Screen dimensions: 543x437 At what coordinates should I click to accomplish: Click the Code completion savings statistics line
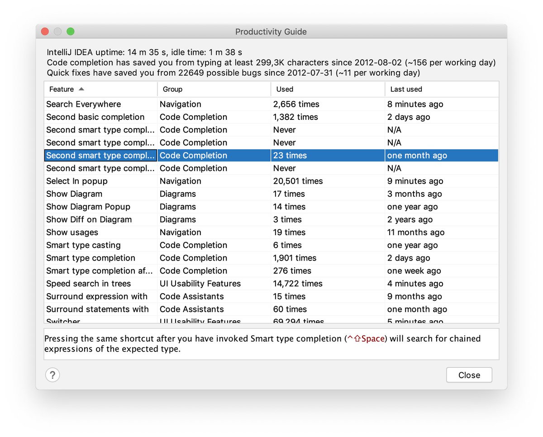coord(271,62)
